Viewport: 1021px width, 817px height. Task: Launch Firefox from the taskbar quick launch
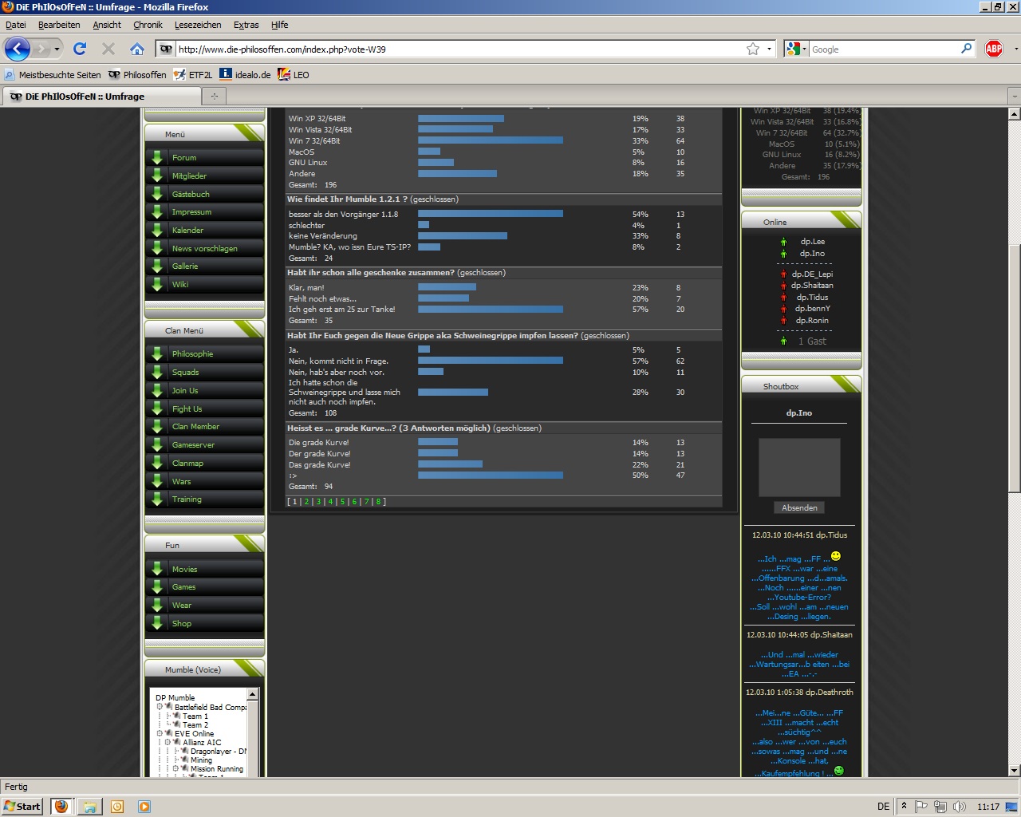pos(61,807)
